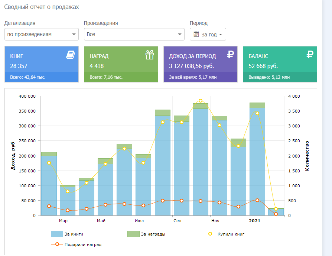Image resolution: width=332 pixels, height=256 pixels.
Task: Open the Детализация dropdown
Action: tap(42, 34)
